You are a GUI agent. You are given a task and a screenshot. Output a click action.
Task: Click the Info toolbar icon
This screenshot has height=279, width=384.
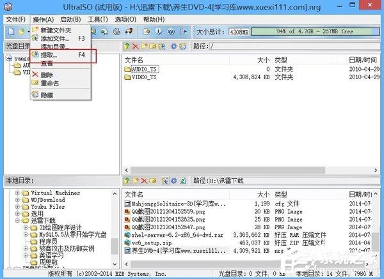(x=159, y=31)
